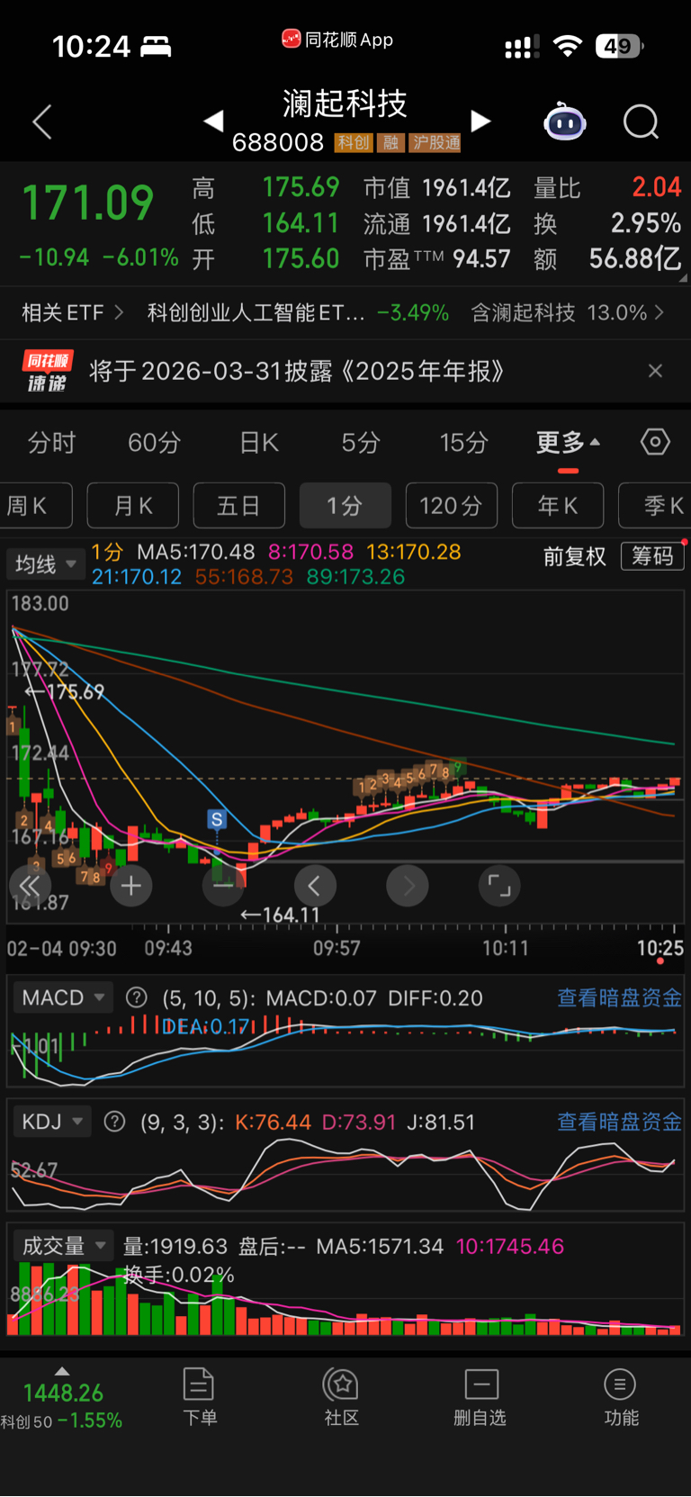Open 科创50 index value 1448.26
The height and width of the screenshot is (1497, 691).
pyautogui.click(x=63, y=1393)
